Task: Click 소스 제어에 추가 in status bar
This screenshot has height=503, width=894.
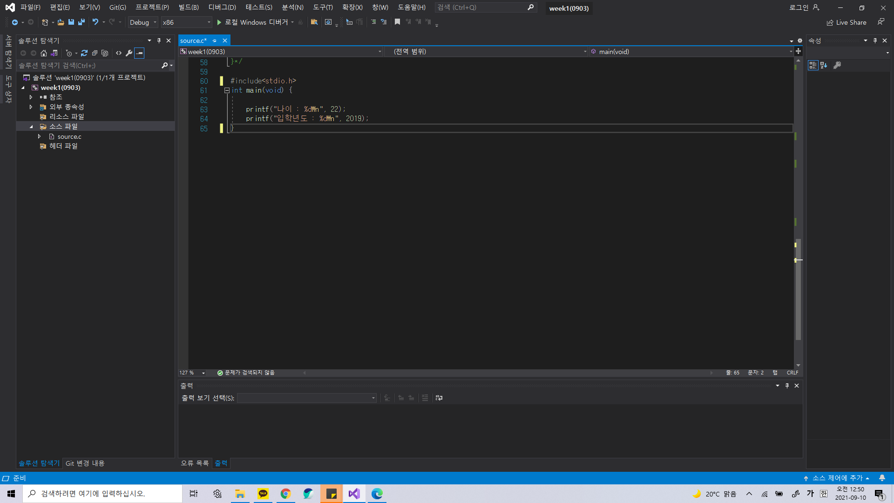Action: (837, 478)
